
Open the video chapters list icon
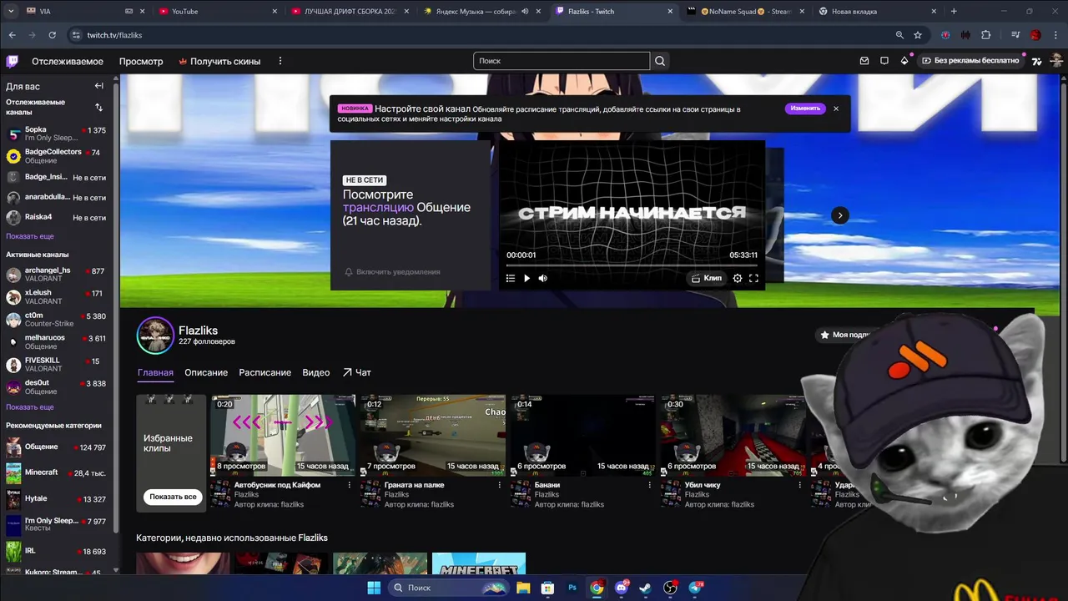tap(511, 278)
